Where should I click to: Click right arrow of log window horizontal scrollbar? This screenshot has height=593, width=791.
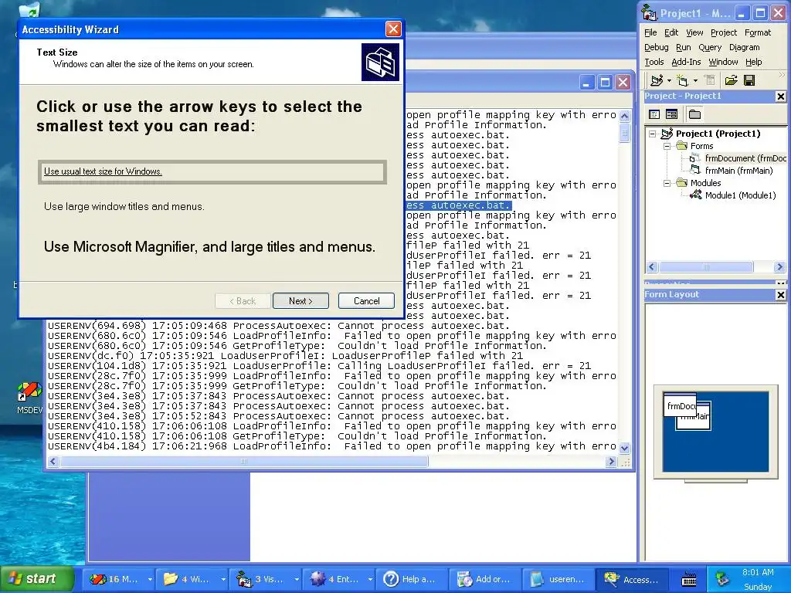tap(612, 462)
